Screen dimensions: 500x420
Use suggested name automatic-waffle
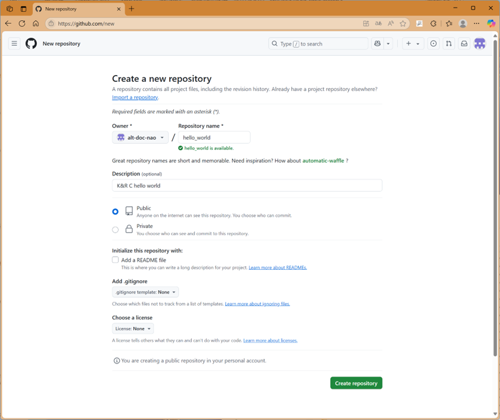tap(323, 161)
